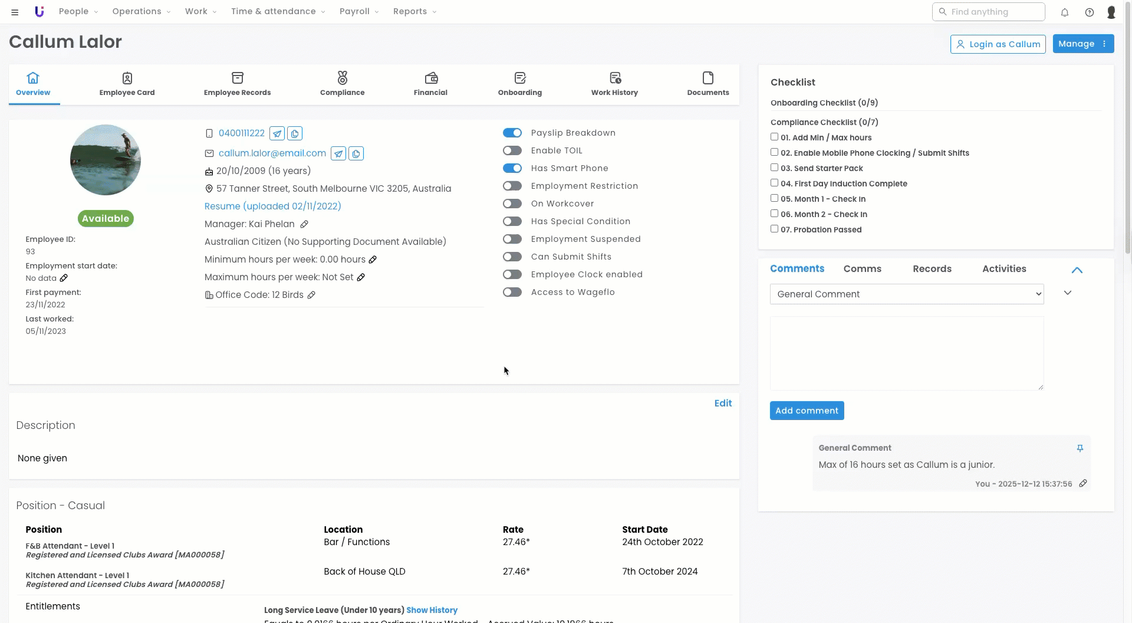
Task: Open the General Comment type dropdown
Action: pyautogui.click(x=906, y=294)
